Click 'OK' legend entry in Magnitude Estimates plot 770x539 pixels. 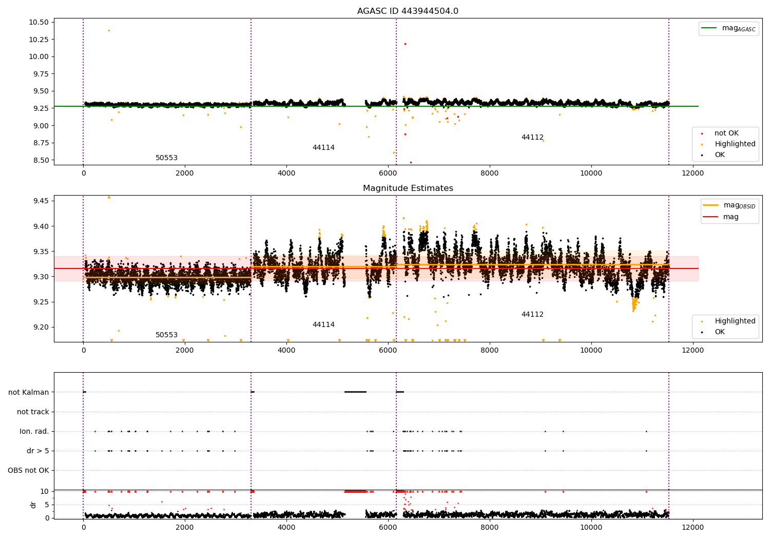point(720,332)
